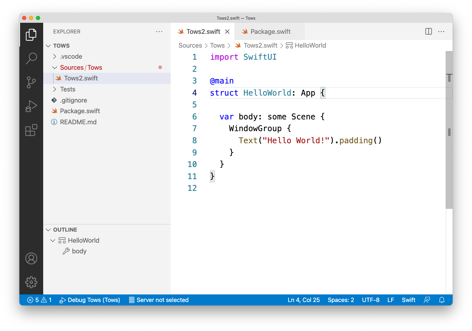Click Server not selected in status bar

click(159, 300)
